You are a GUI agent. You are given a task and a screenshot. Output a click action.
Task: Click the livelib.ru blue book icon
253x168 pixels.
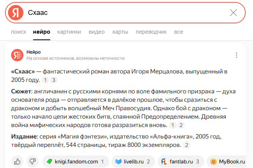[x=118, y=161]
